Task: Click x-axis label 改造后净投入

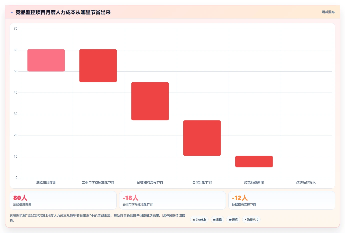Action: click(306, 182)
